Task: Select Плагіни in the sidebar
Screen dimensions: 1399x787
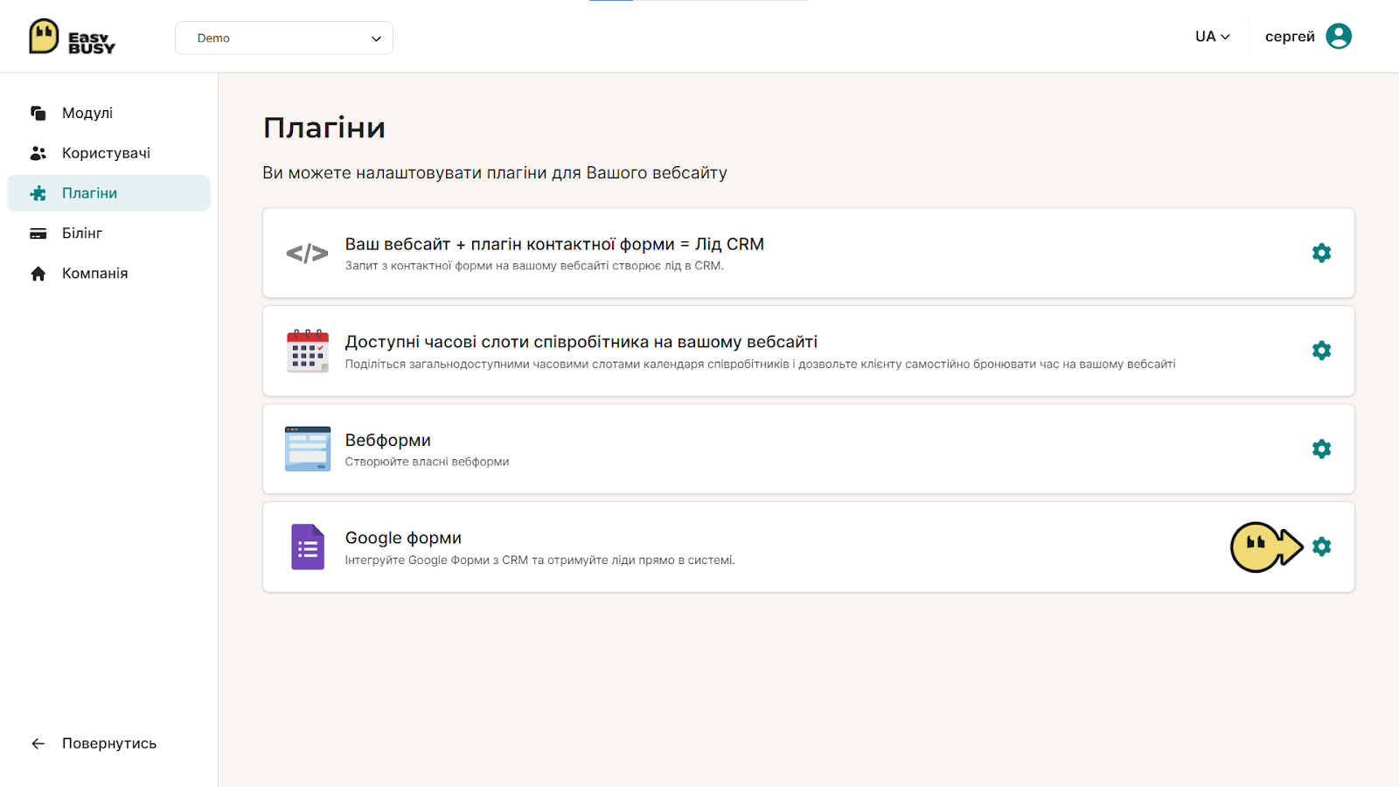Action: tap(109, 193)
